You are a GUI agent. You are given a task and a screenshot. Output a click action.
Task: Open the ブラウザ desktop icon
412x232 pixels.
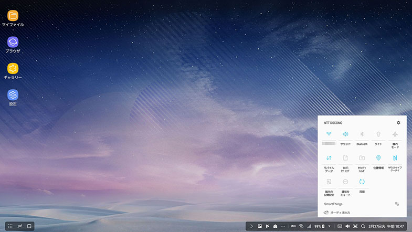(x=13, y=45)
